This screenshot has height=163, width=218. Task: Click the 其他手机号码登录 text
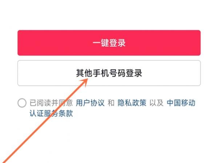click(109, 73)
